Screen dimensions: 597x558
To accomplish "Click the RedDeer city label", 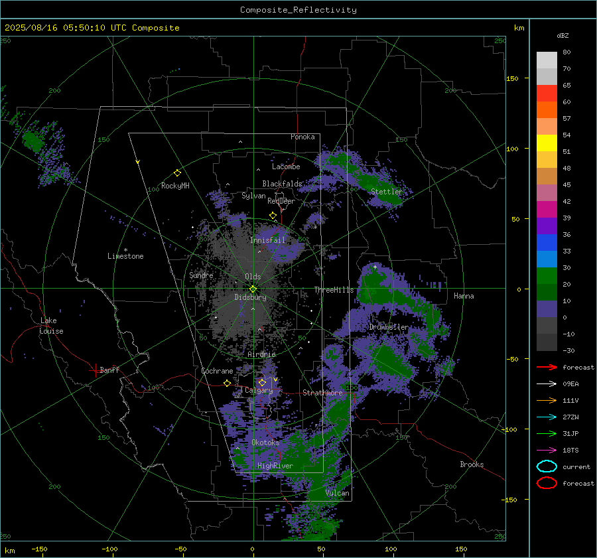I will [x=281, y=201].
